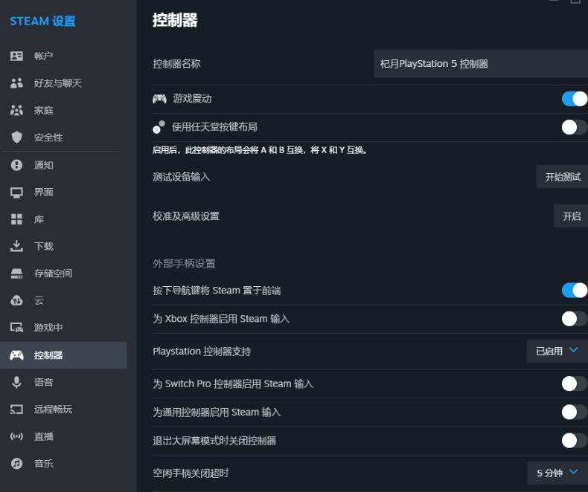588x492 pixels.
Task: Switch to the 界面 settings tab
Action: (x=43, y=192)
